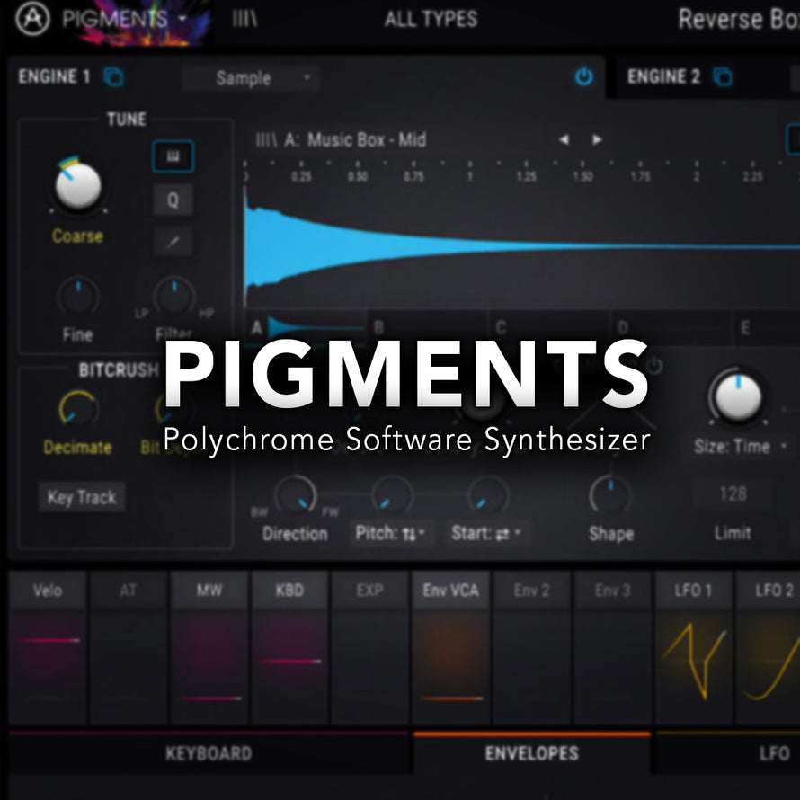Screen dimensions: 800x800
Task: Select the MW modulation source
Action: point(209,591)
